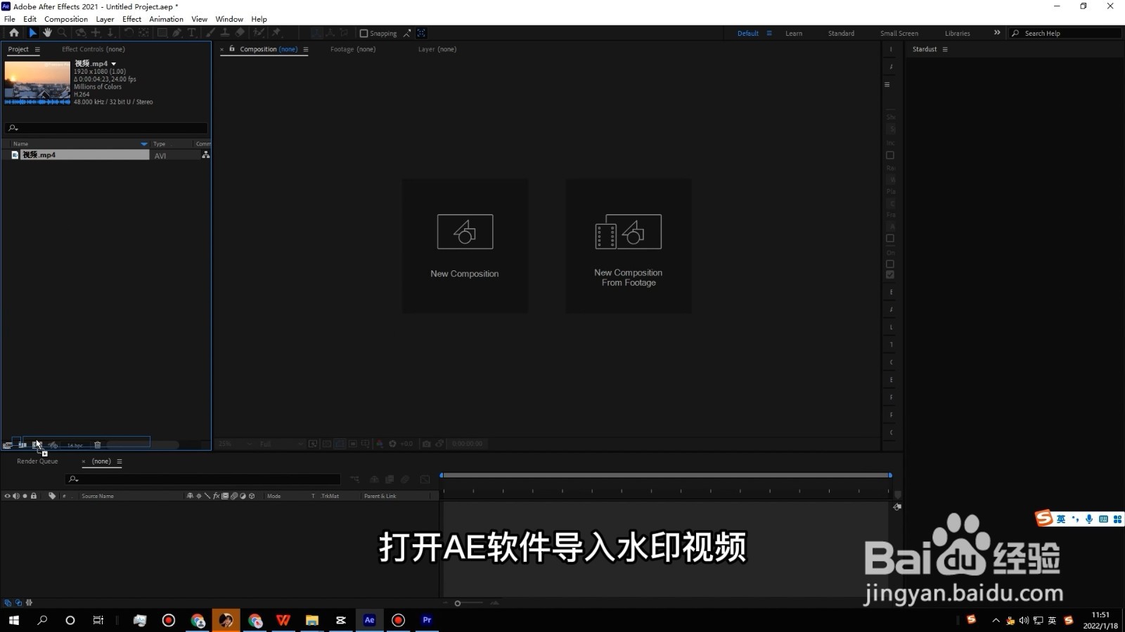Click the Home icon in the toolbar
Viewport: 1125px width, 632px height.
coord(14,33)
